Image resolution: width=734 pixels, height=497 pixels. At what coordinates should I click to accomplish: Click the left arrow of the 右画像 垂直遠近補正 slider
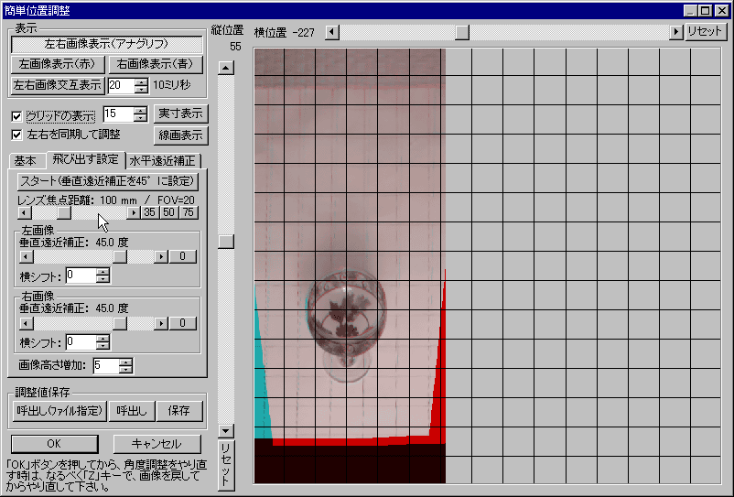pos(25,323)
